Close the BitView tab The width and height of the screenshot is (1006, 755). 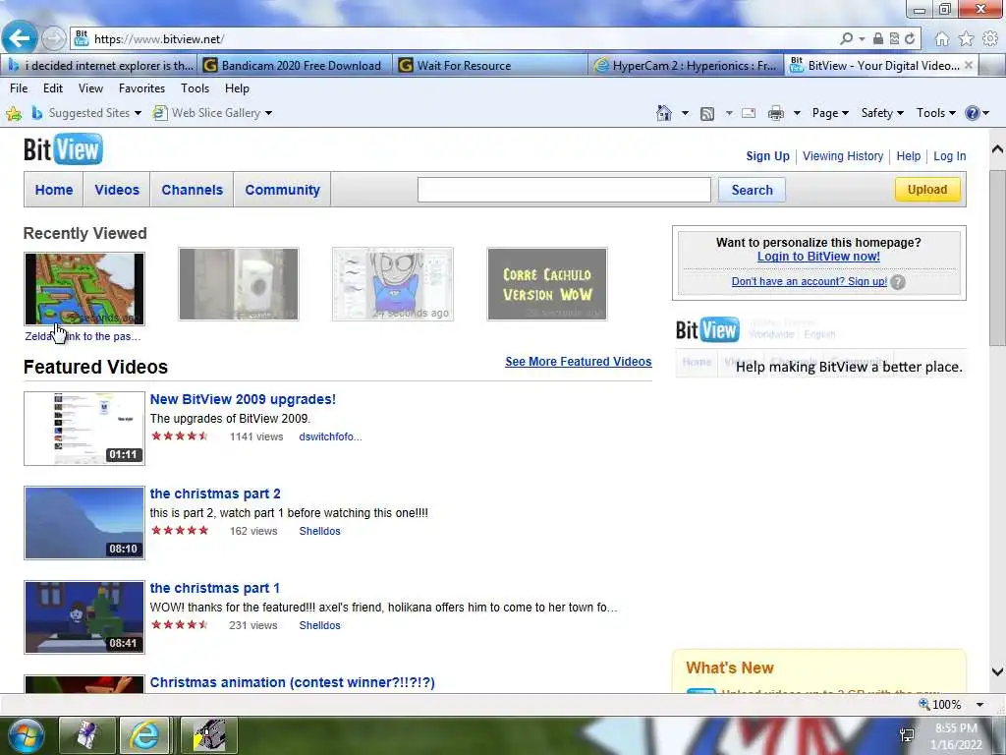click(x=969, y=65)
